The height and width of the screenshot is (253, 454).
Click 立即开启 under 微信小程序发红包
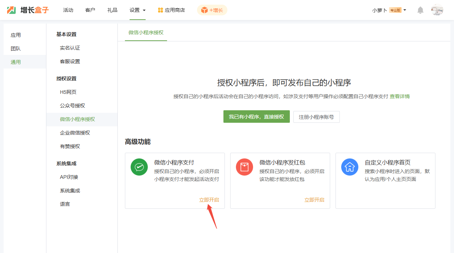point(314,200)
